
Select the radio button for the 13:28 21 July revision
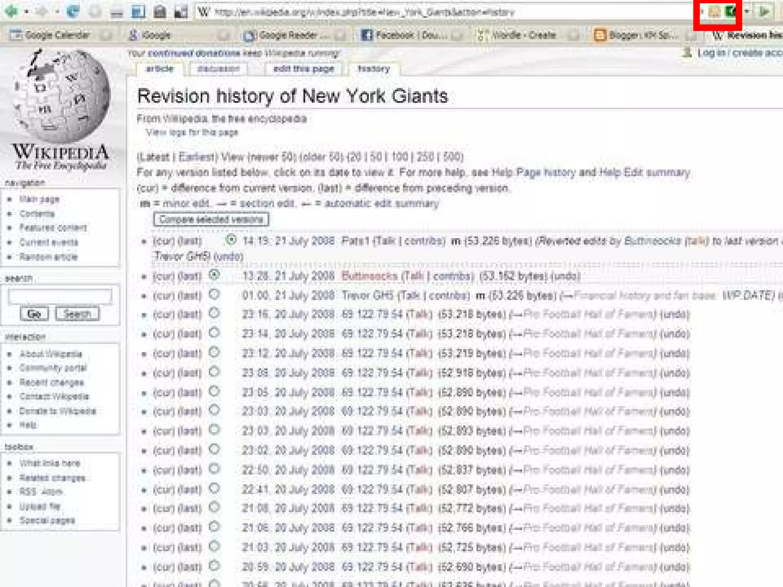click(x=214, y=275)
